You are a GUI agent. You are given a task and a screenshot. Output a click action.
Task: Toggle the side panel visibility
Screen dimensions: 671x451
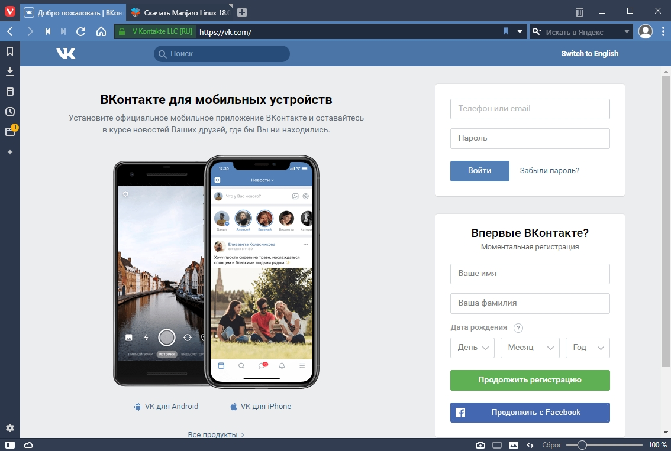[10, 445]
